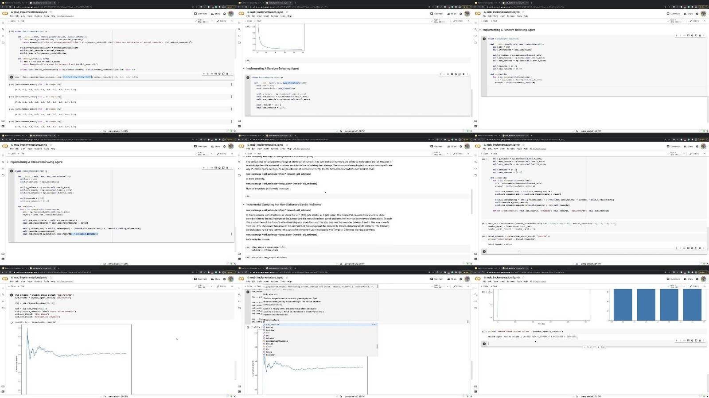This screenshot has height=398, width=709.
Task: Click notebook vertical scrollbar in total-reward-output frame
Action: click(708, 238)
